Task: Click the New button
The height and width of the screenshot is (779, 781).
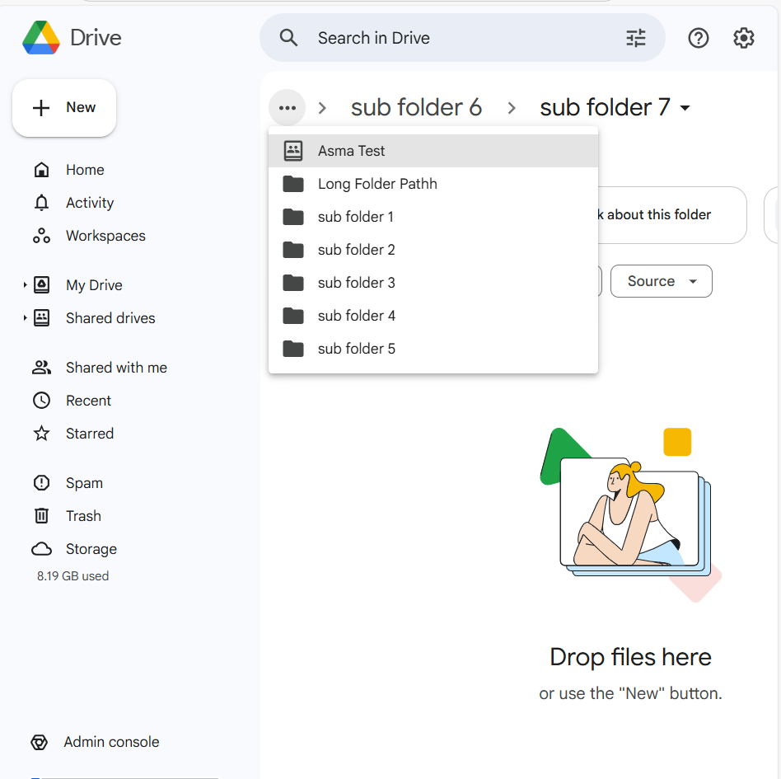Action: (x=64, y=107)
